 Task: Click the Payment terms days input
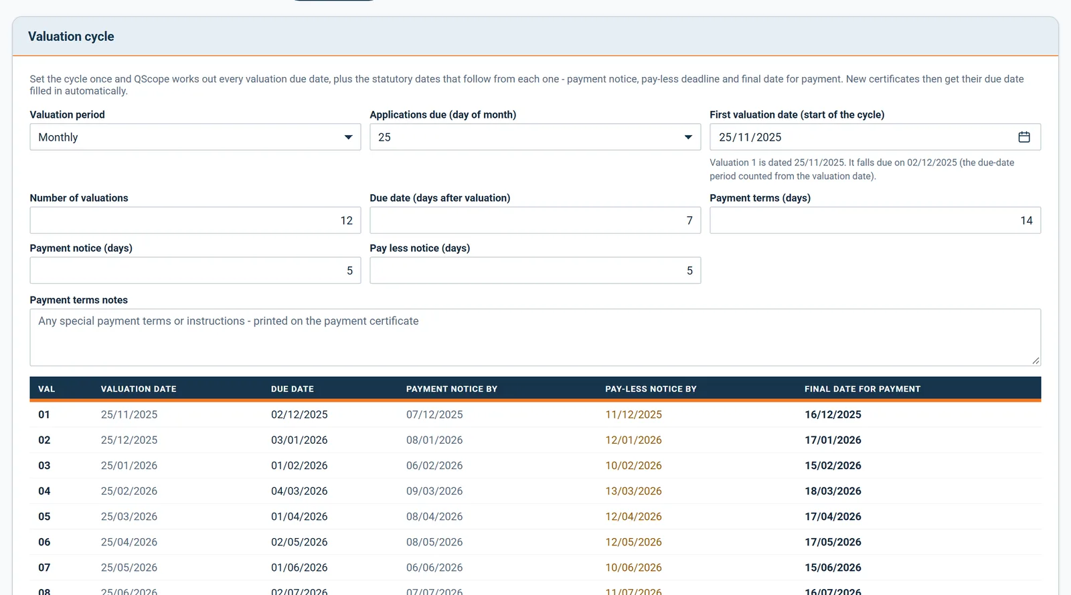875,220
